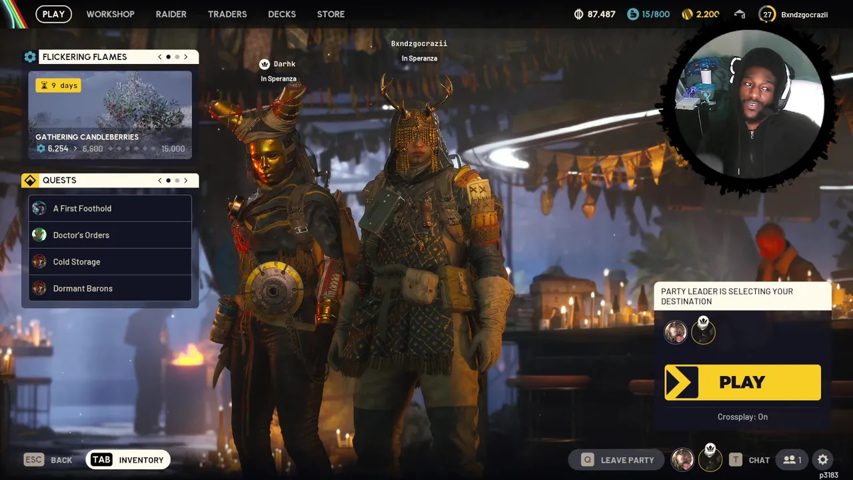Click the Flickering Flames panel title
Image resolution: width=853 pixels, height=480 pixels.
(x=85, y=57)
